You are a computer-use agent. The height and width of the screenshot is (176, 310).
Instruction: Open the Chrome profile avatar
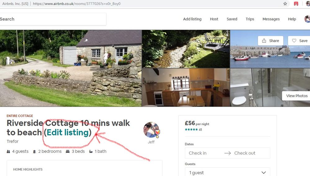[x=308, y=4]
